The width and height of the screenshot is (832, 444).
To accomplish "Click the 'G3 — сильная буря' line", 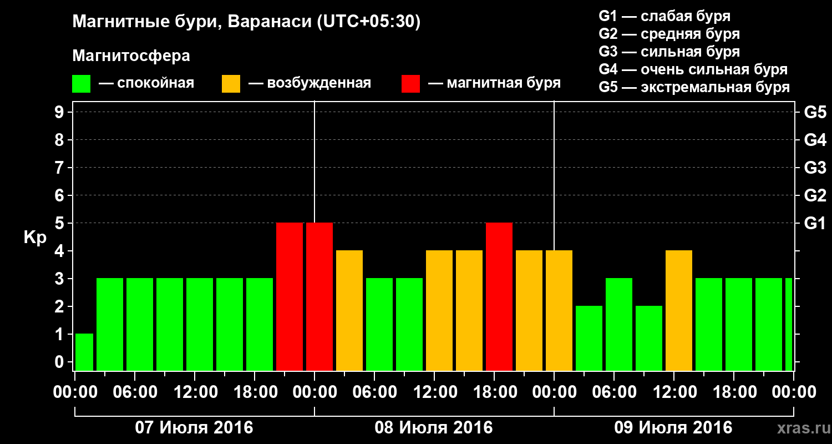I will [x=669, y=52].
